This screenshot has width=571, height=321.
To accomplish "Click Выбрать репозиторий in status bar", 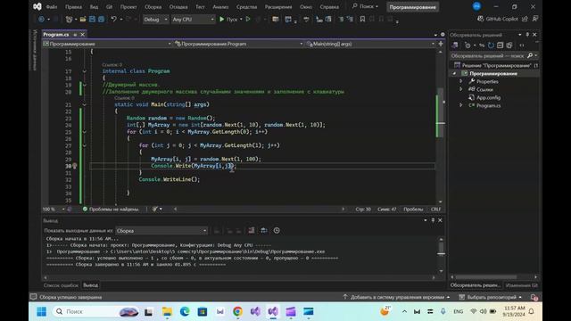I will (490, 297).
